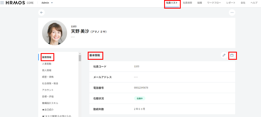Click the 在籍中 status badge
Image resolution: width=261 pixels, height=117 pixels.
point(139,98)
